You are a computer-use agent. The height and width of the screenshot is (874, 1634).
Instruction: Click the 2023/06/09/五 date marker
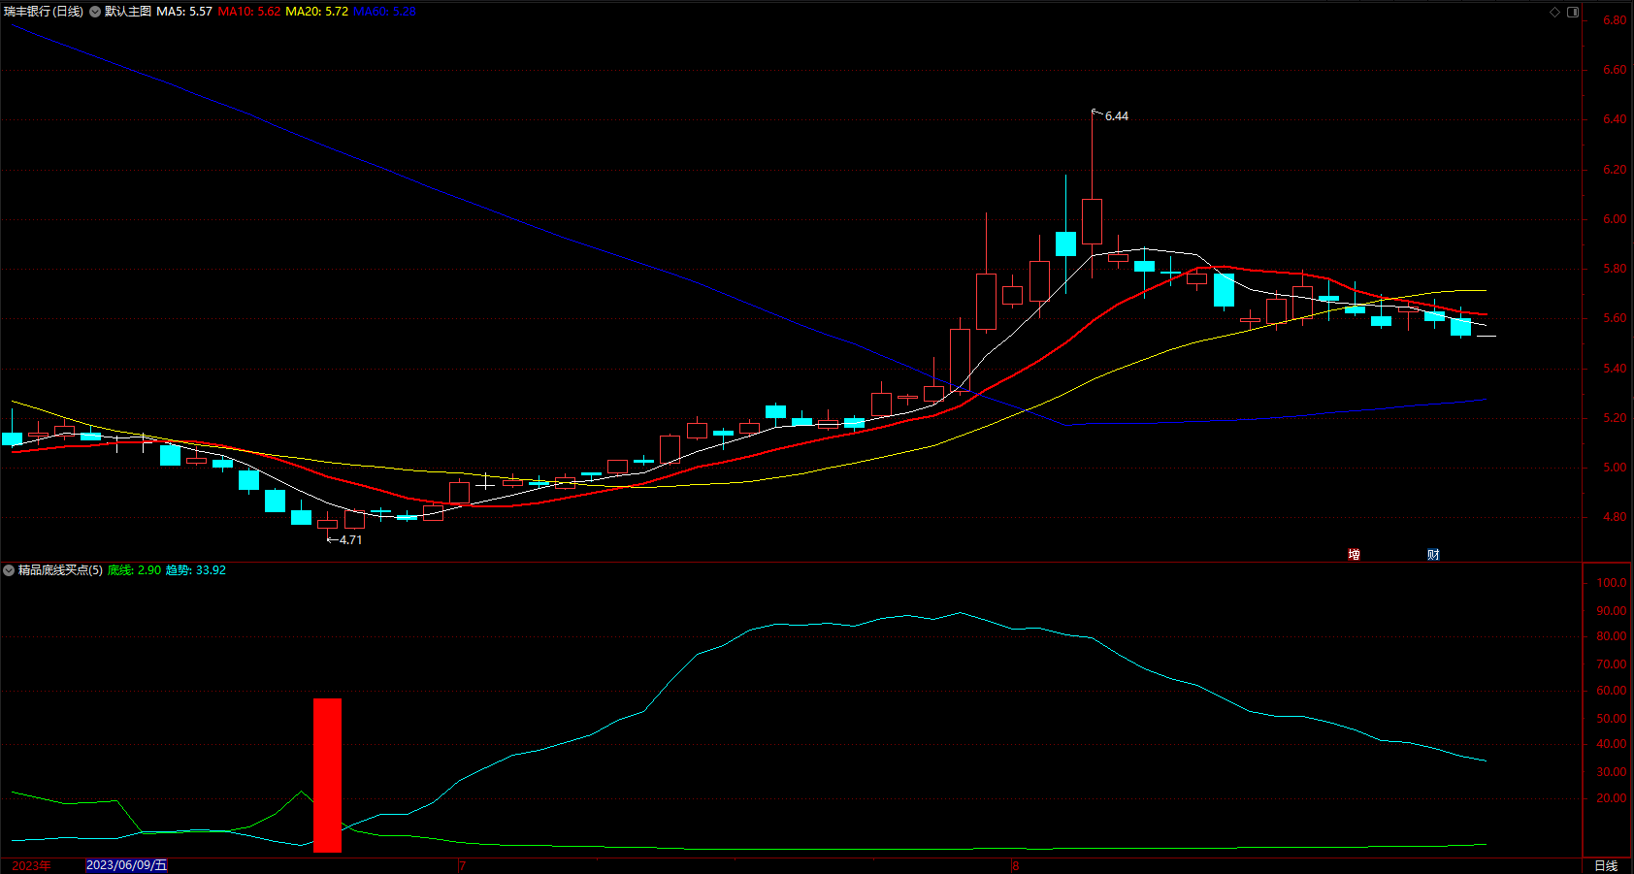(x=127, y=865)
